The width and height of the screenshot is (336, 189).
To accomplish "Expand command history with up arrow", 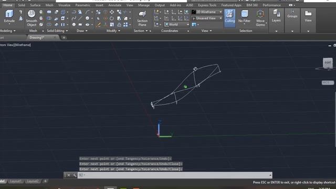I will [270, 175].
